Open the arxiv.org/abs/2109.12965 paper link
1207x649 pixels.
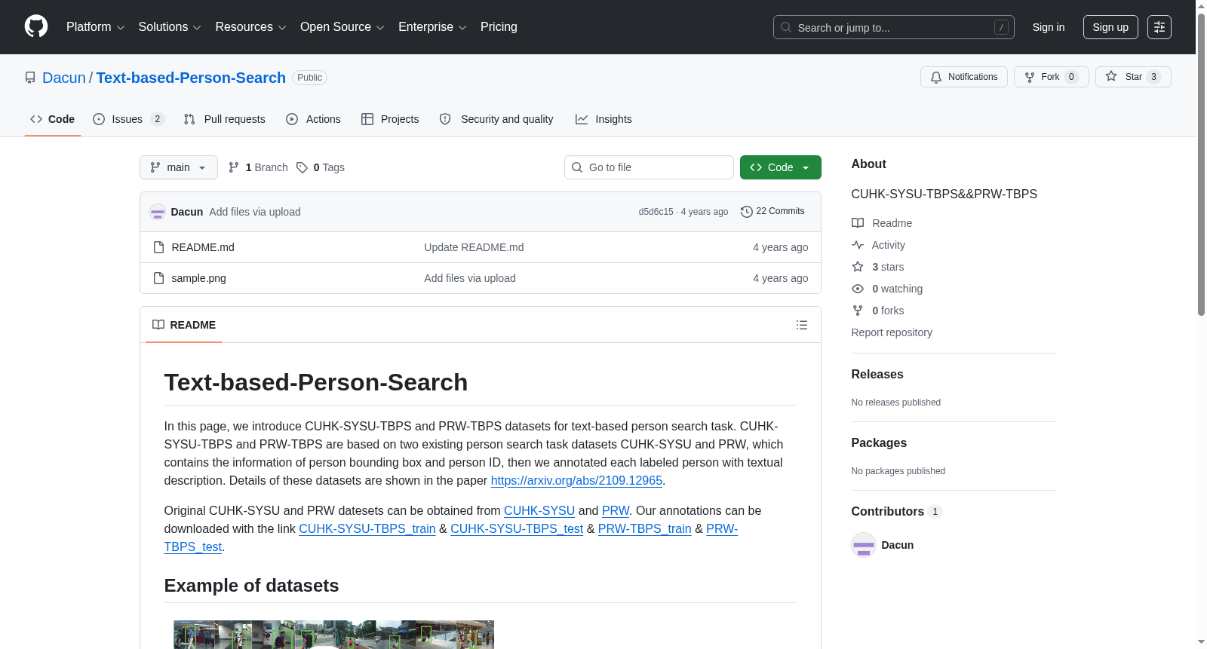576,480
